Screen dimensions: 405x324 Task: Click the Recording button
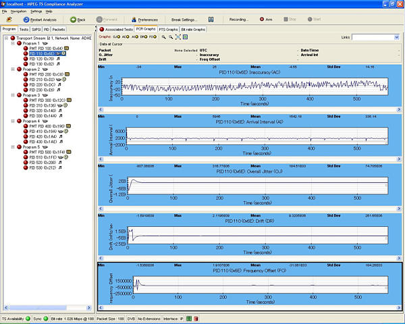(238, 20)
